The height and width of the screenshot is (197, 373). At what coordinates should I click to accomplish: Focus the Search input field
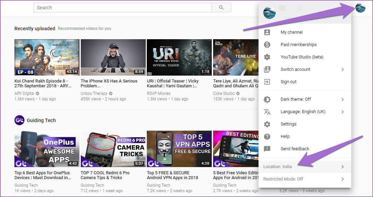click(122, 8)
